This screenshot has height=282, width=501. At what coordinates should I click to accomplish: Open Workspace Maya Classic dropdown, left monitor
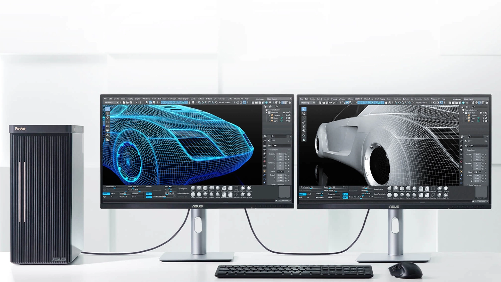click(279, 99)
